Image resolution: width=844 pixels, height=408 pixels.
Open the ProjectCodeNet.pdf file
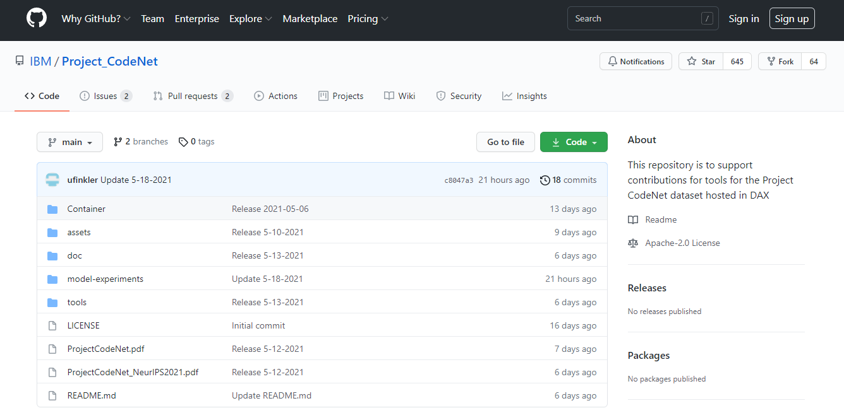click(x=105, y=348)
